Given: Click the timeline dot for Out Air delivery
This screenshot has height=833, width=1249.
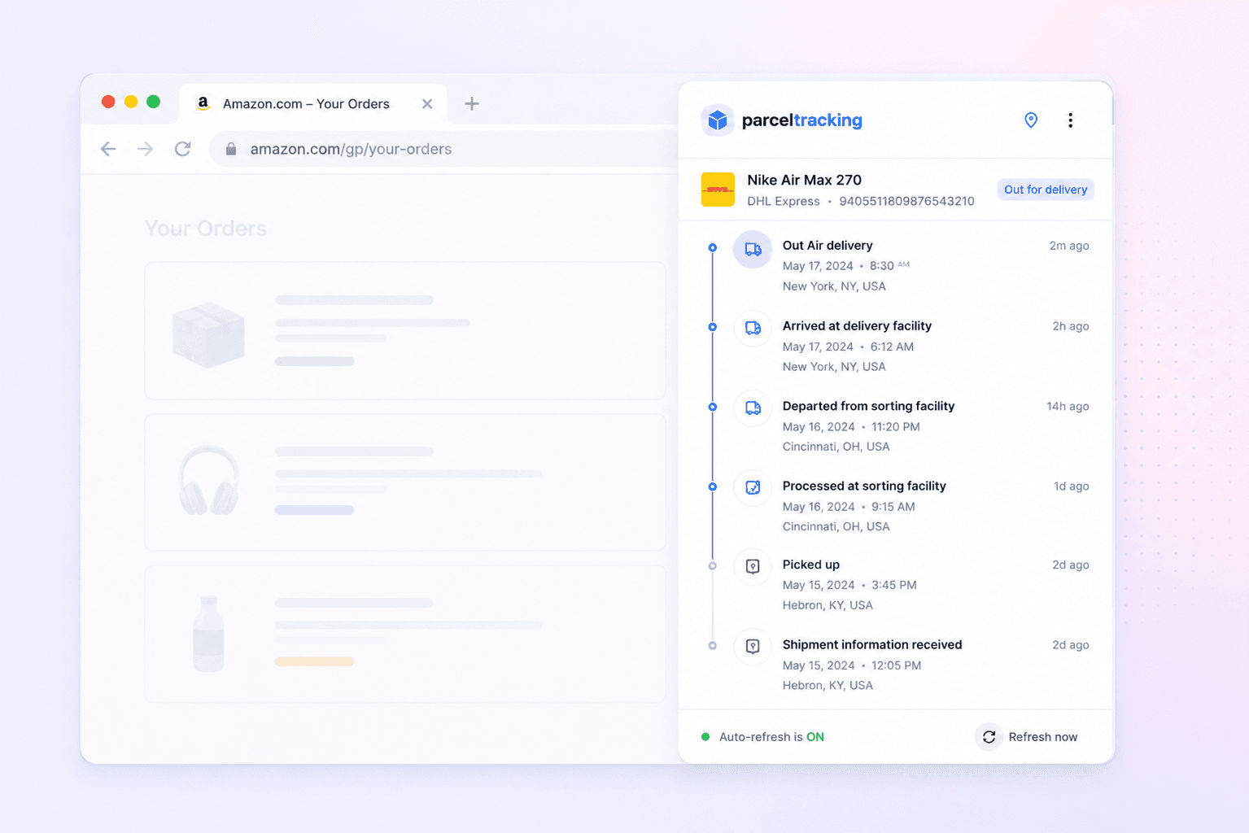Looking at the screenshot, I should [x=713, y=247].
